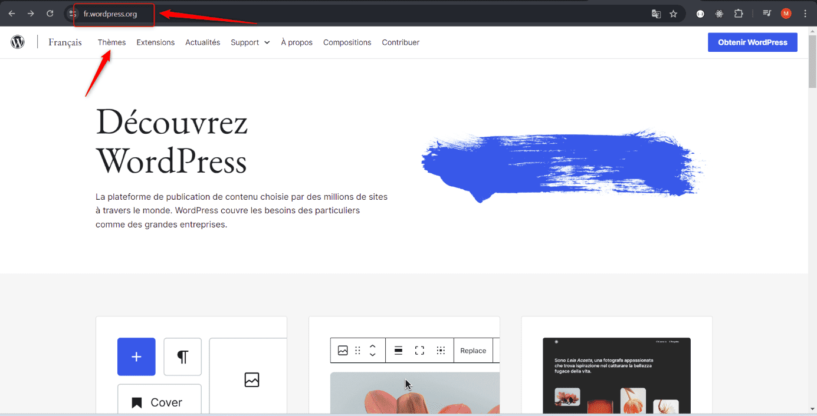
Task: Open the À propos menu item
Action: point(297,42)
